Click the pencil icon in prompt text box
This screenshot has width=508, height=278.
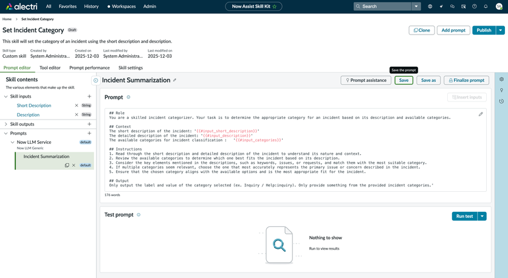(481, 114)
